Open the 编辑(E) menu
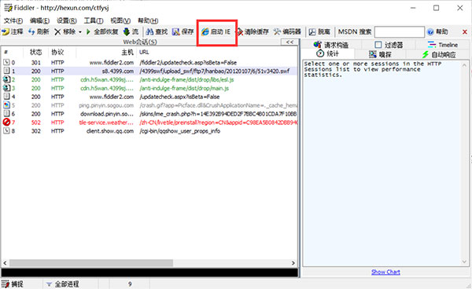The image size is (472, 289). click(x=39, y=20)
